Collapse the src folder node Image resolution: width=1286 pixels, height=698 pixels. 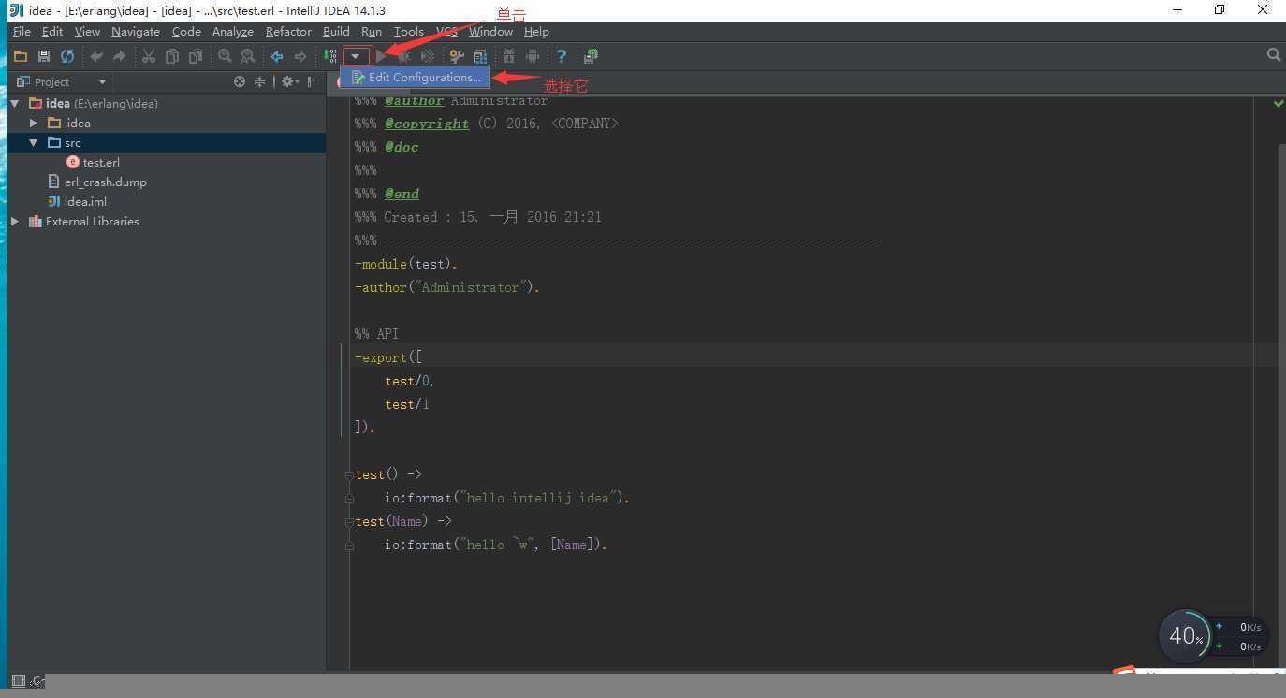point(34,143)
